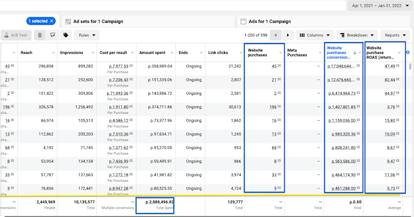Open the Columns dropdown

[x=315, y=35]
